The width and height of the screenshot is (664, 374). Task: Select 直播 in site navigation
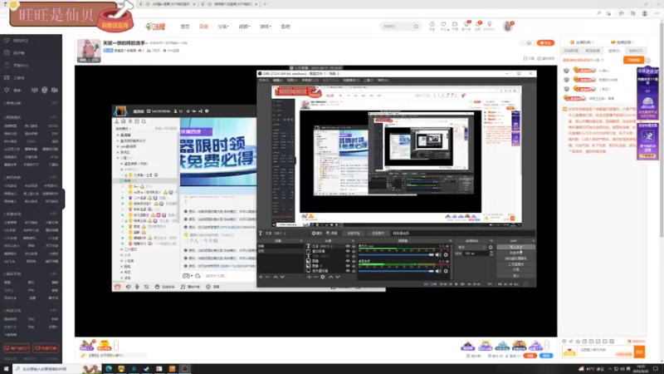click(203, 27)
